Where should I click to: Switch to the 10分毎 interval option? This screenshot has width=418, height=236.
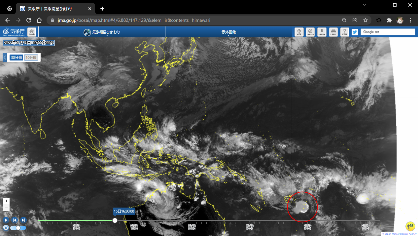(31, 58)
